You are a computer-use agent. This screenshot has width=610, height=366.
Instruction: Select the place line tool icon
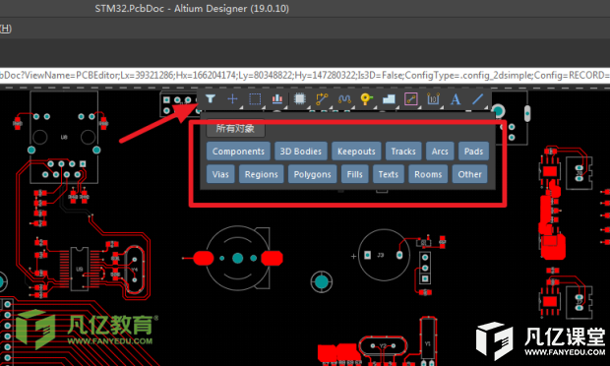click(478, 99)
